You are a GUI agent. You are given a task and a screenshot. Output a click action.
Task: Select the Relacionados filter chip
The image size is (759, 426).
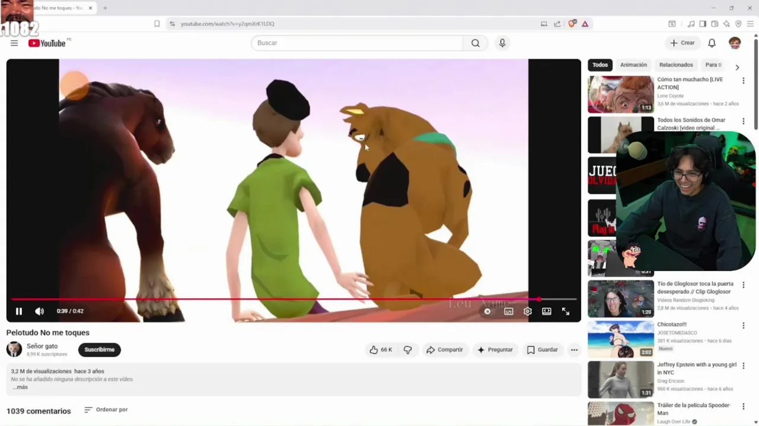[x=676, y=65]
